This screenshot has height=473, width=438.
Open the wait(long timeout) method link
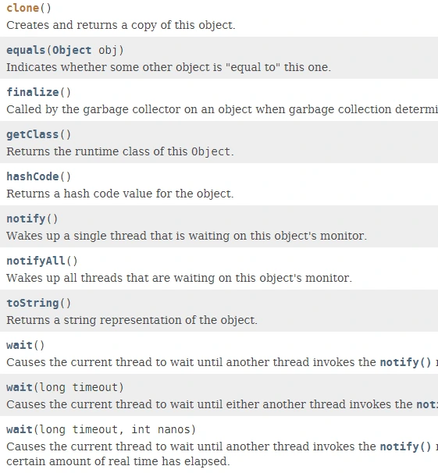20,387
